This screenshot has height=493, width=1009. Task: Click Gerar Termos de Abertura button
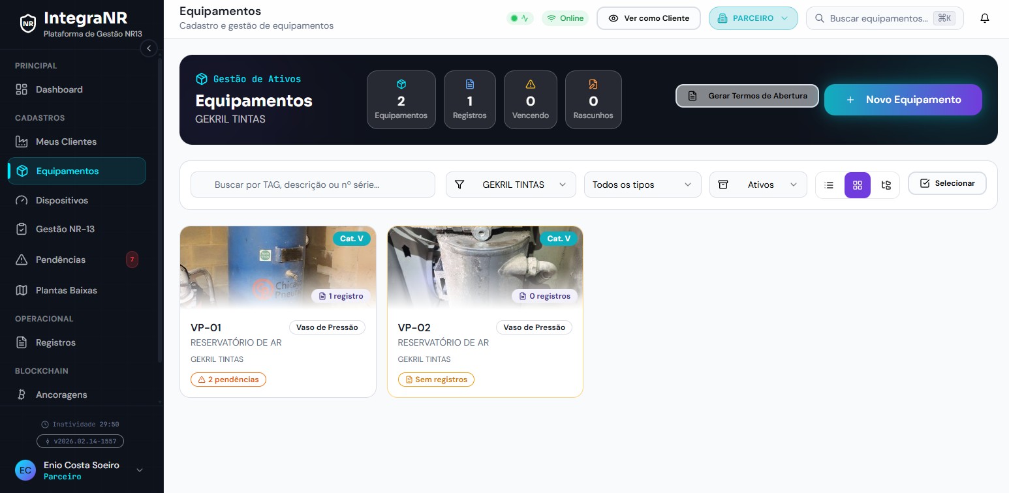click(x=747, y=96)
